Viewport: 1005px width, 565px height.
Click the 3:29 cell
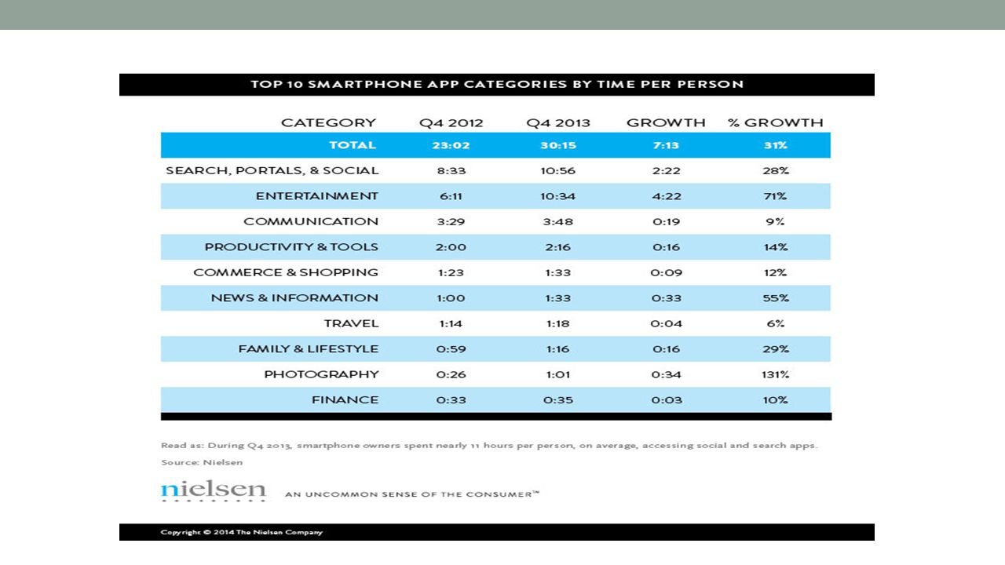point(451,221)
